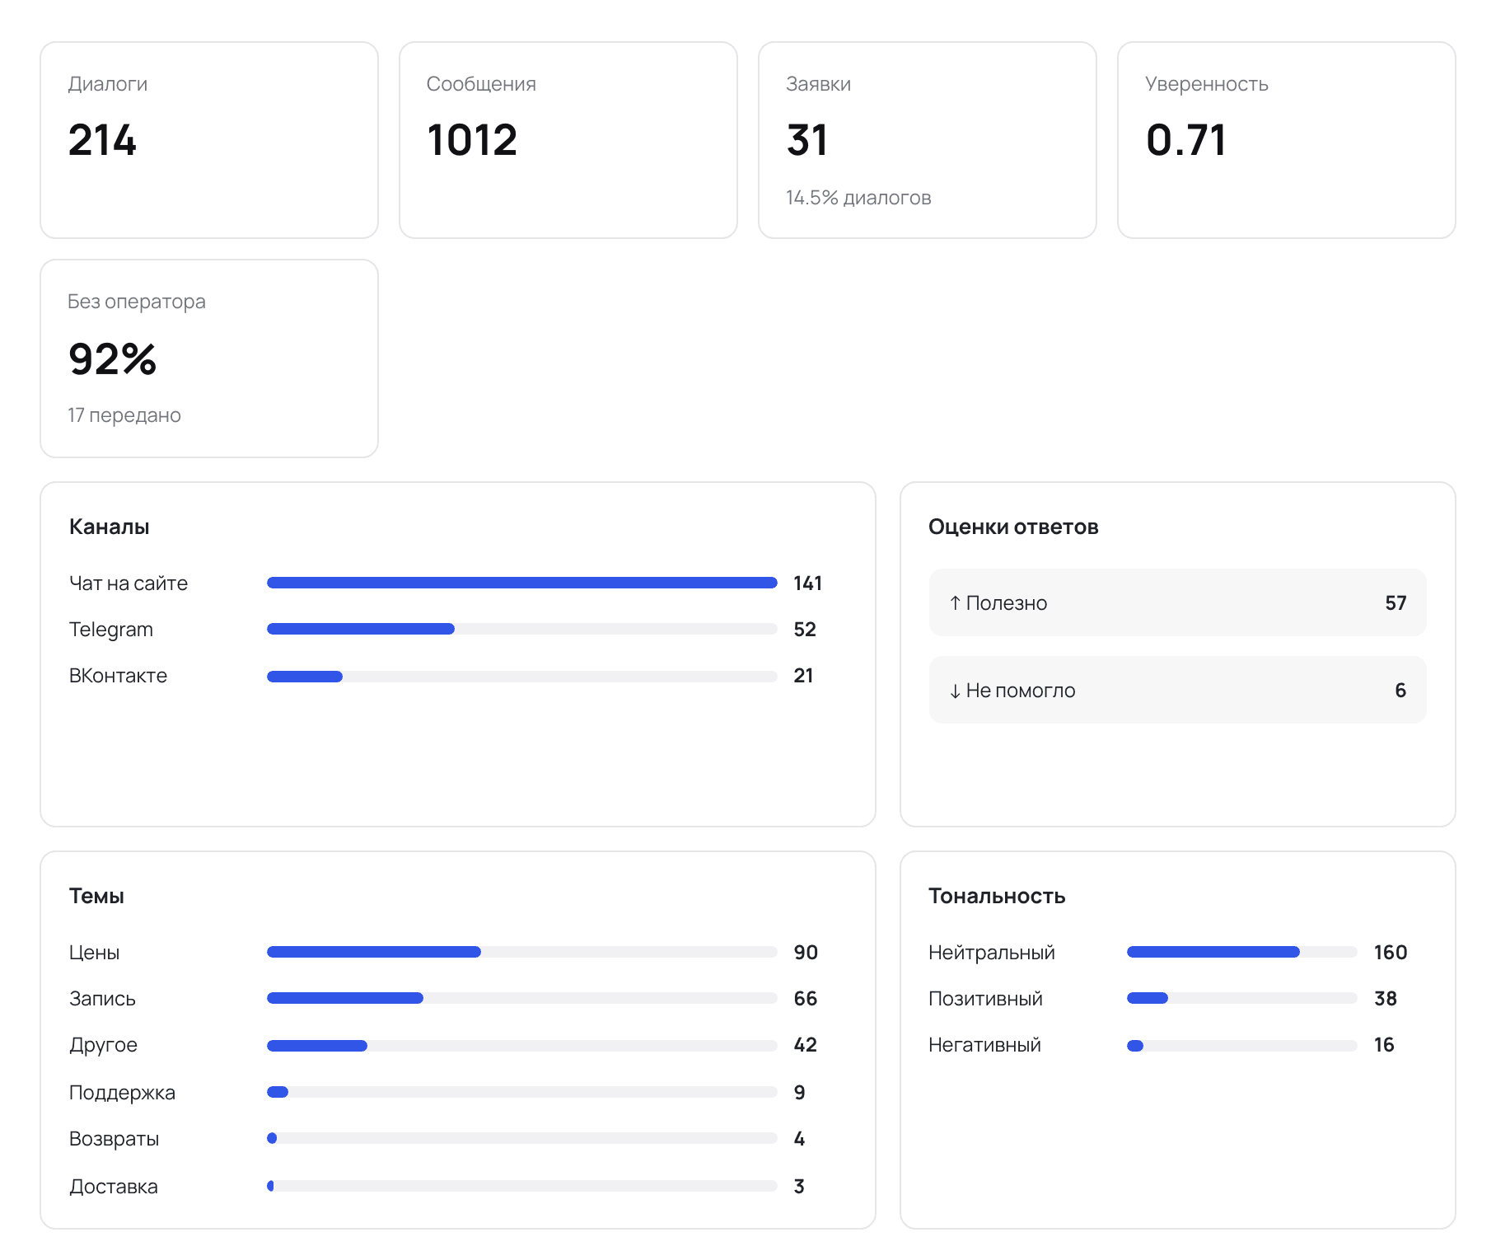
Task: Click the down arrow icon beside Не помогло
Action: click(956, 691)
